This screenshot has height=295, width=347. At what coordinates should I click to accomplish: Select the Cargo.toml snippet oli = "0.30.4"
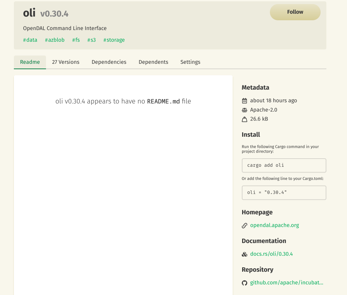(x=284, y=192)
